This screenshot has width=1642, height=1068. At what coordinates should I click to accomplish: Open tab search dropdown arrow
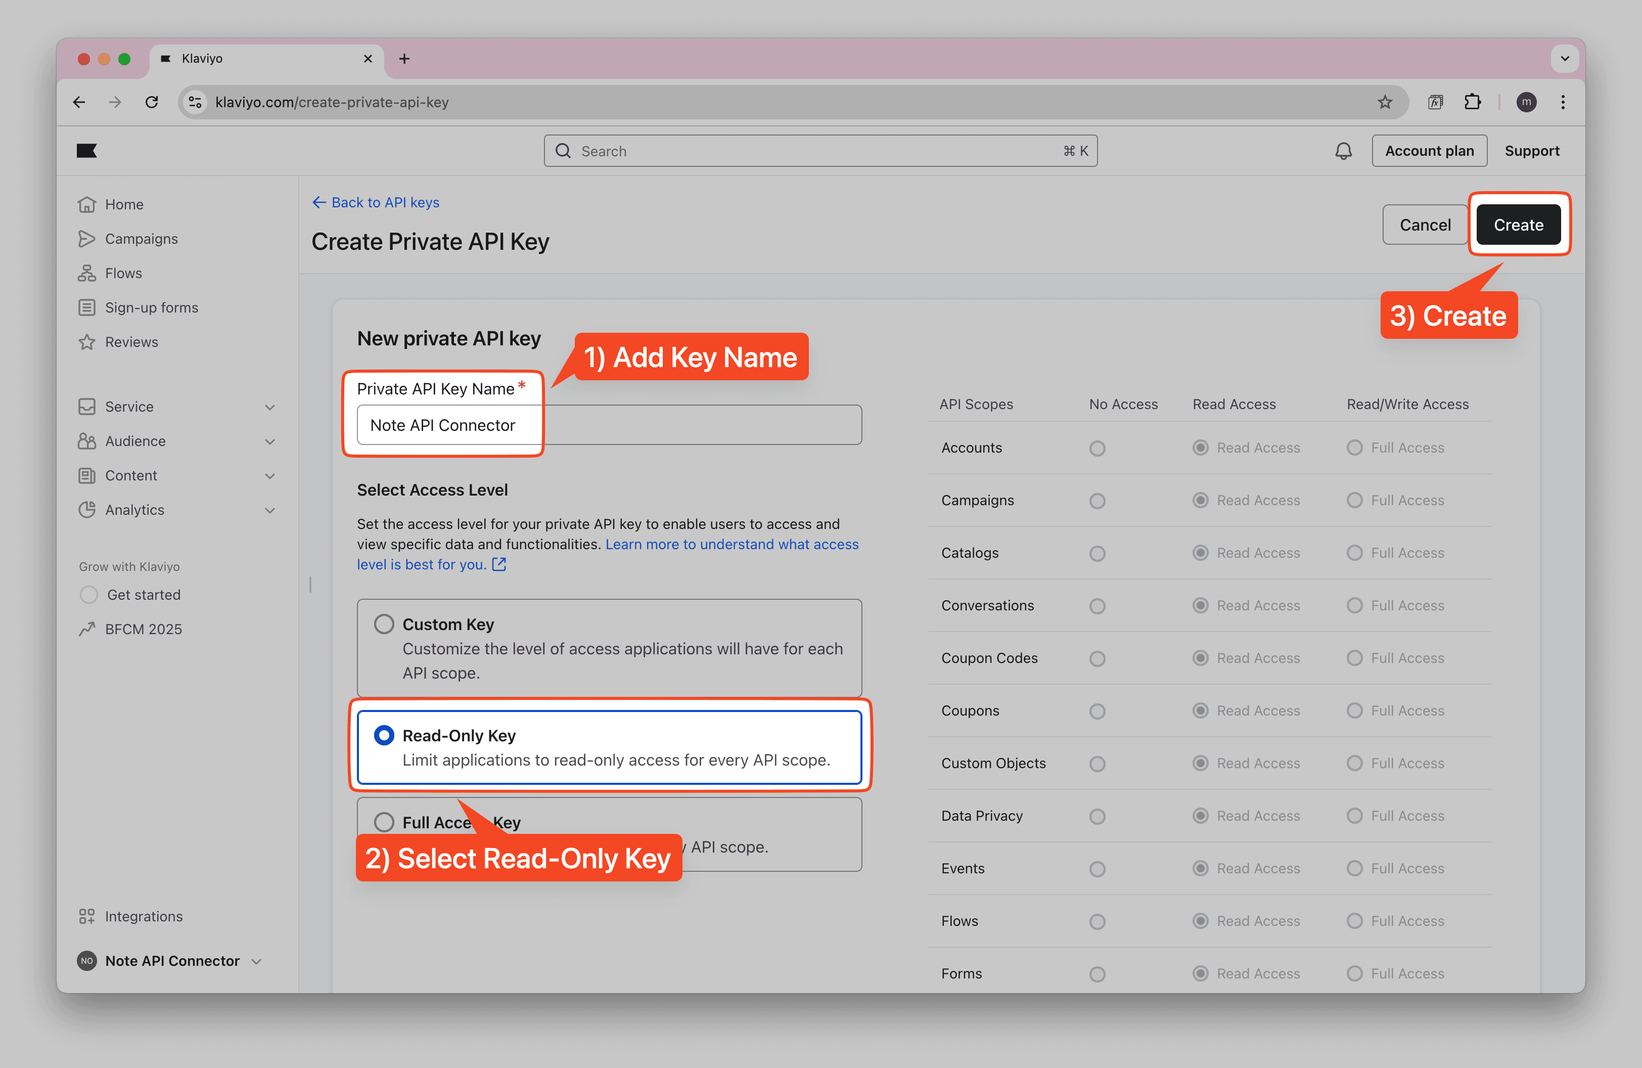pyautogui.click(x=1565, y=59)
